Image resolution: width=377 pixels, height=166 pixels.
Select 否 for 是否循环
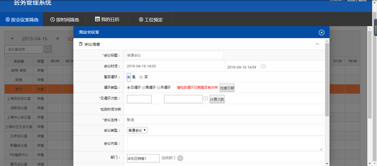tap(141, 77)
